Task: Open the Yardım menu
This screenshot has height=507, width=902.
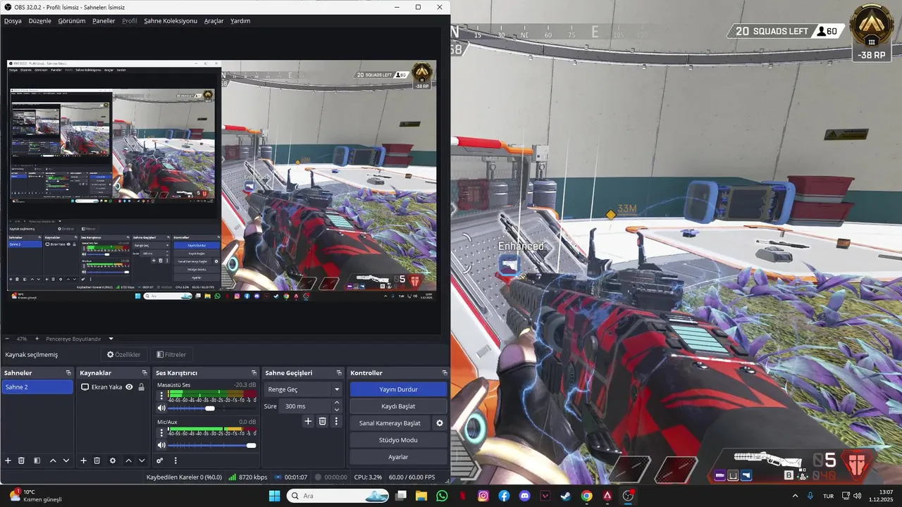Action: coord(240,21)
